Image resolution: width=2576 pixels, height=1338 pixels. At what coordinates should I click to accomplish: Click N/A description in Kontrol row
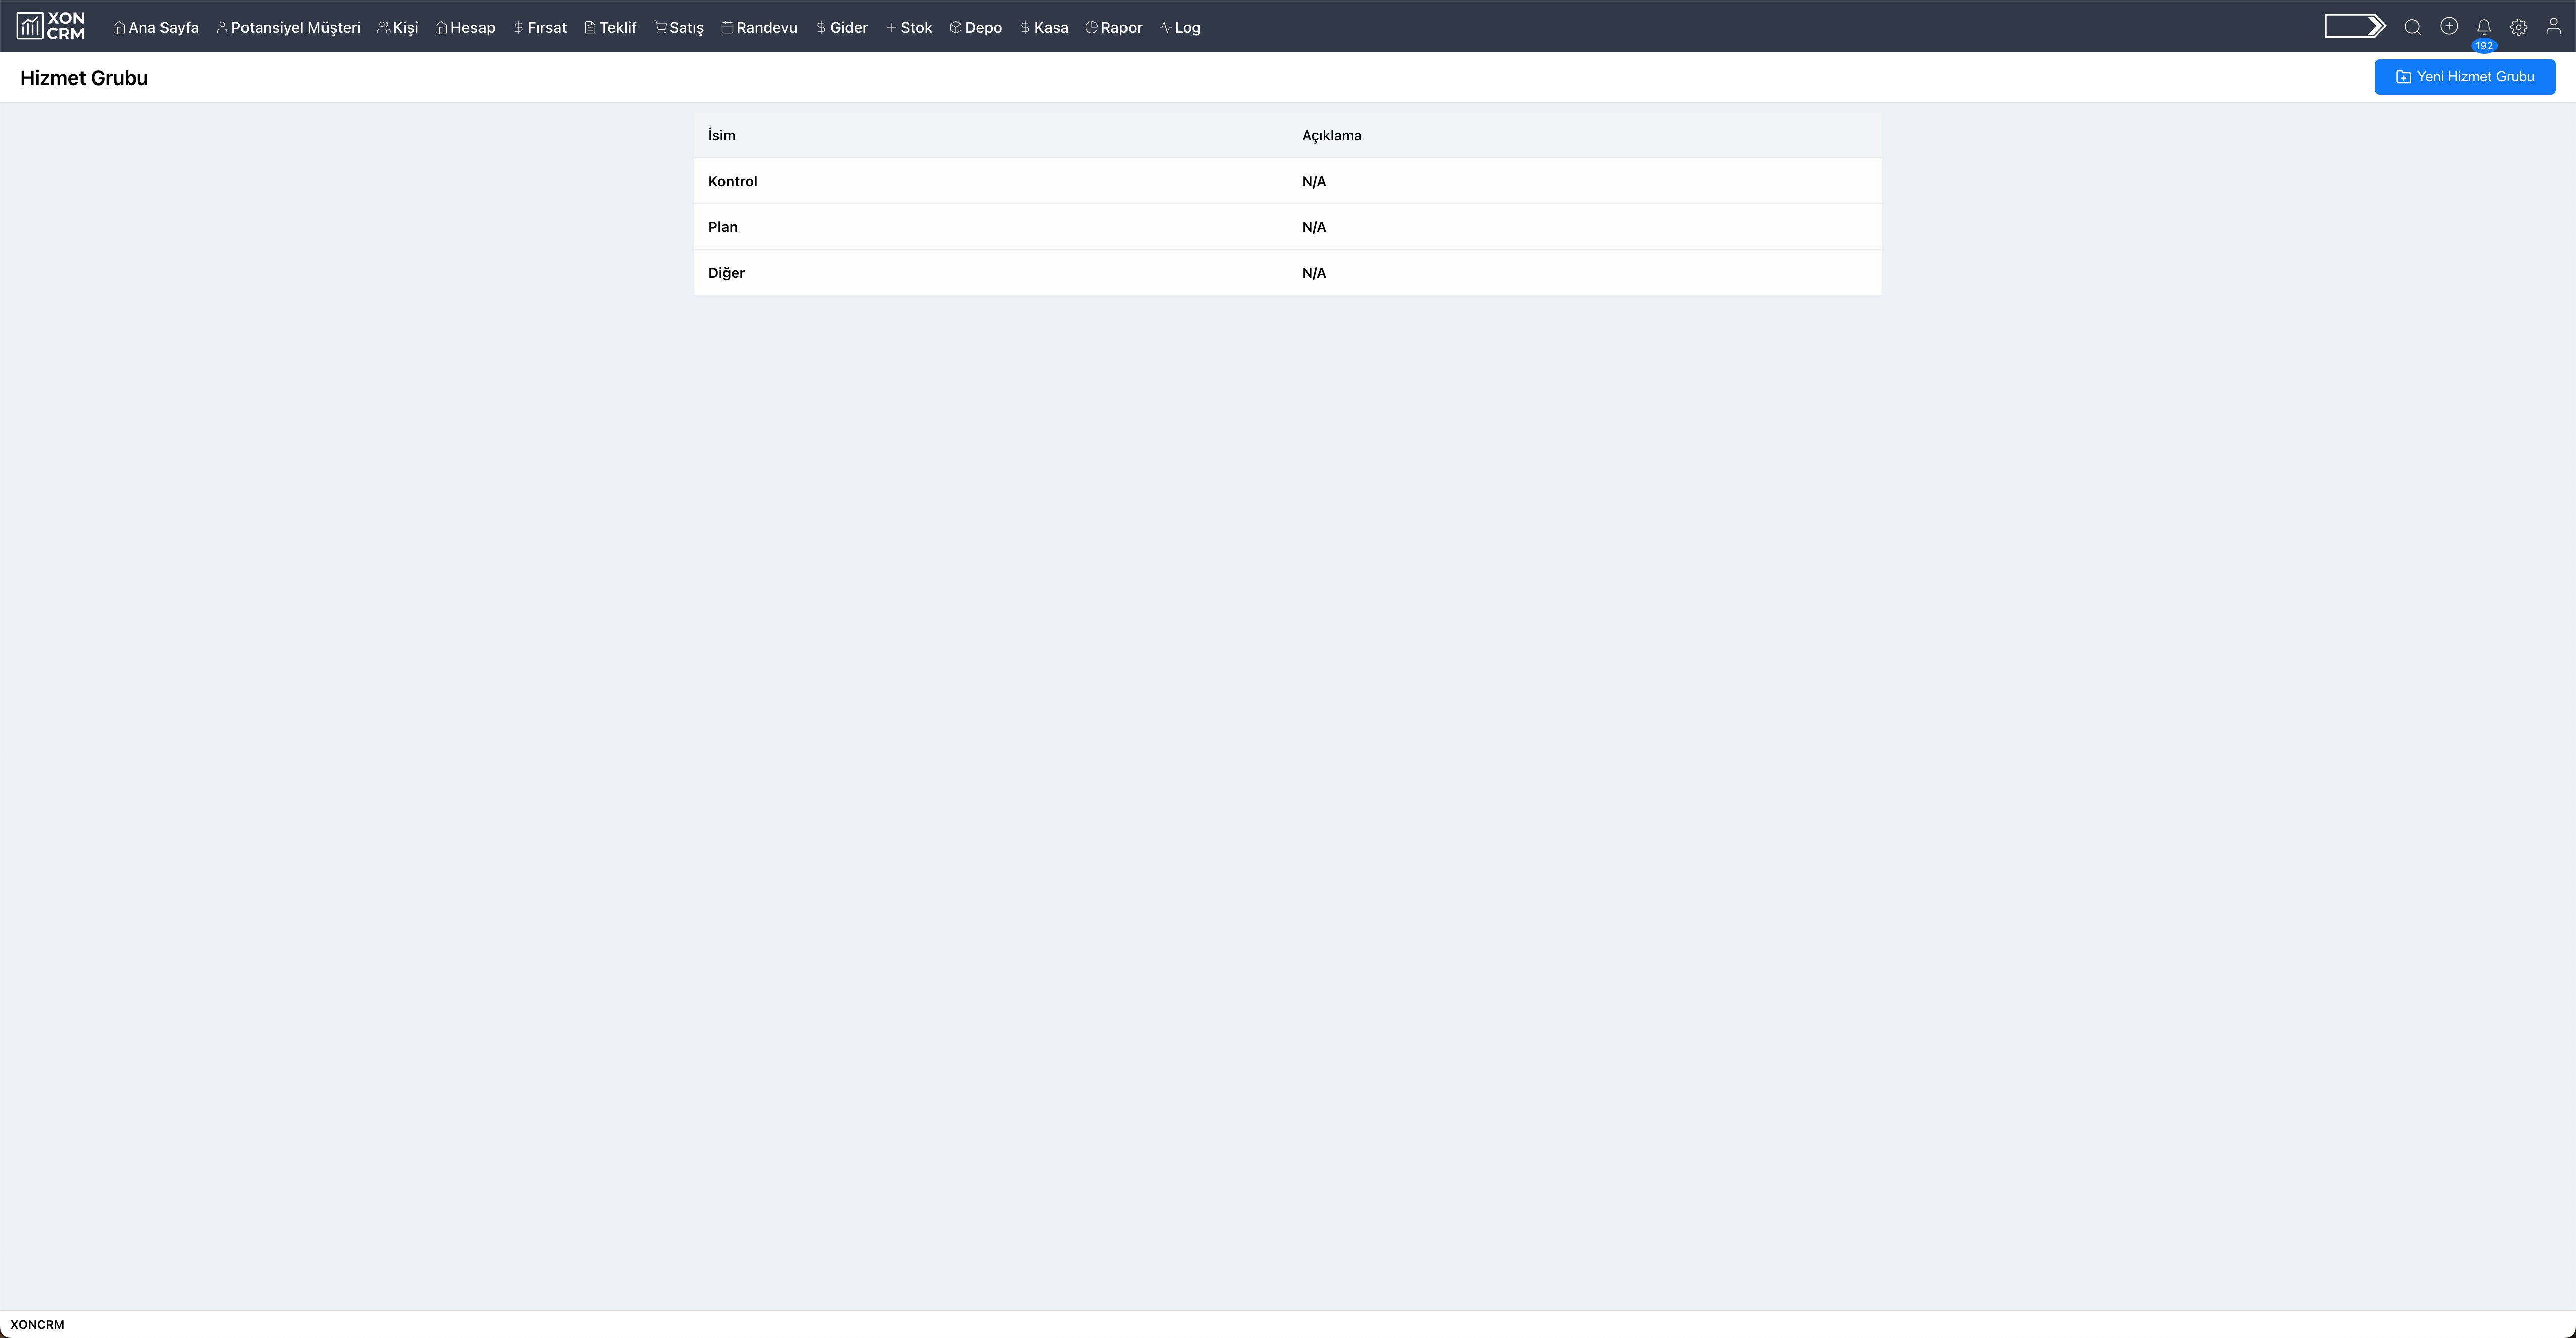click(1313, 181)
